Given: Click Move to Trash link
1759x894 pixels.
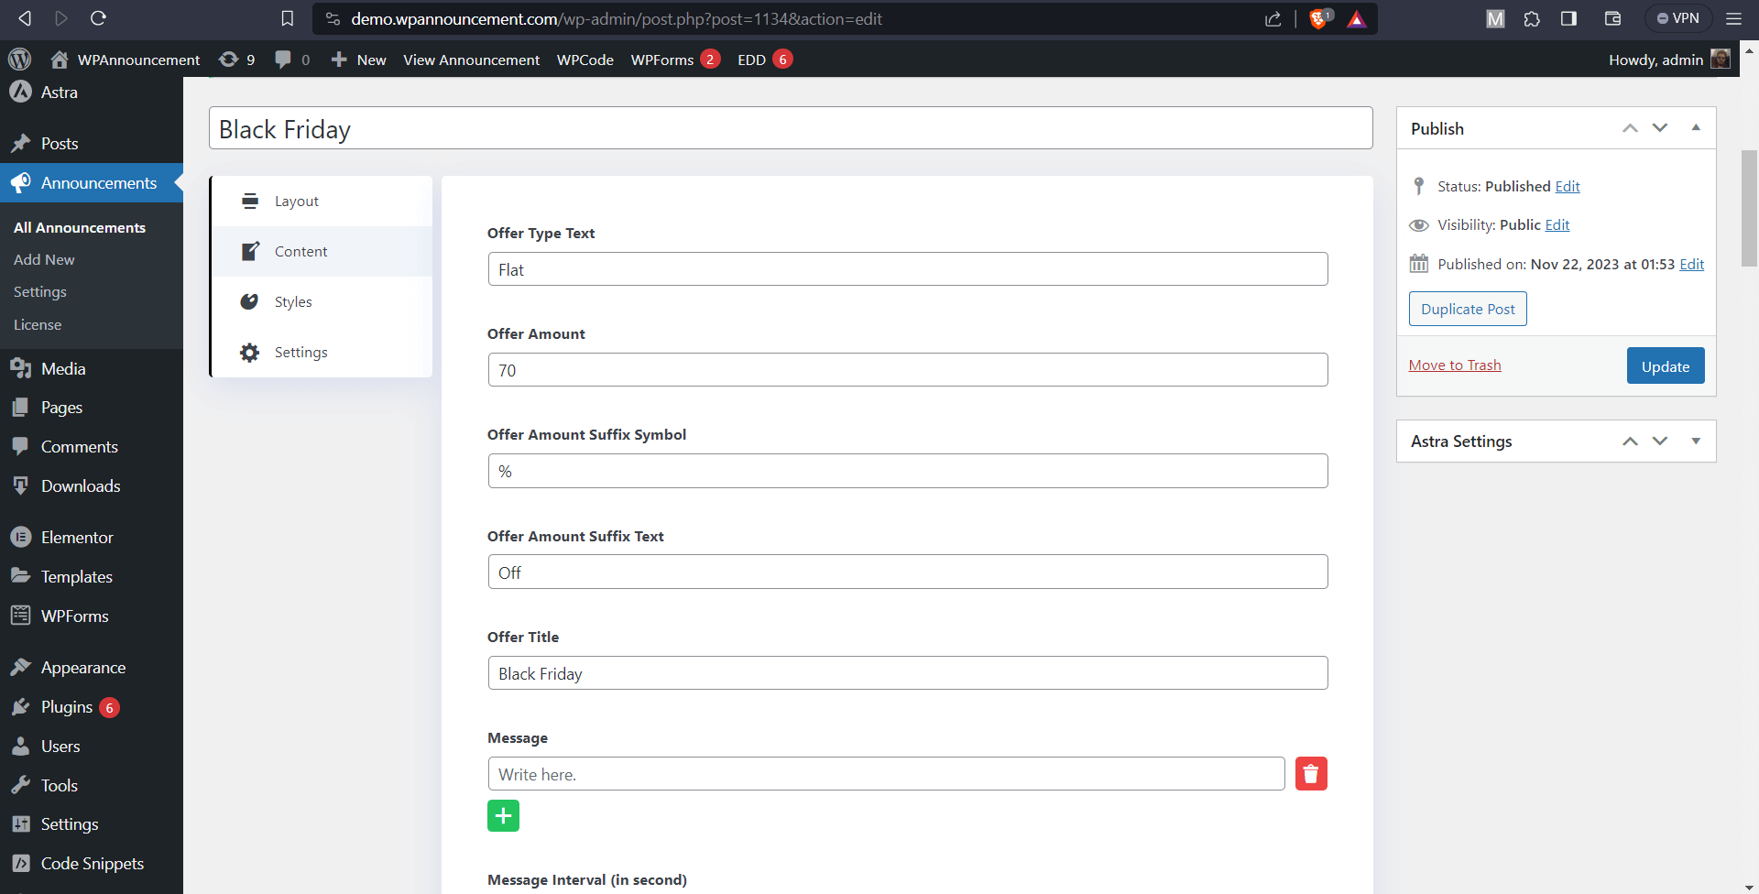Looking at the screenshot, I should tap(1455, 365).
